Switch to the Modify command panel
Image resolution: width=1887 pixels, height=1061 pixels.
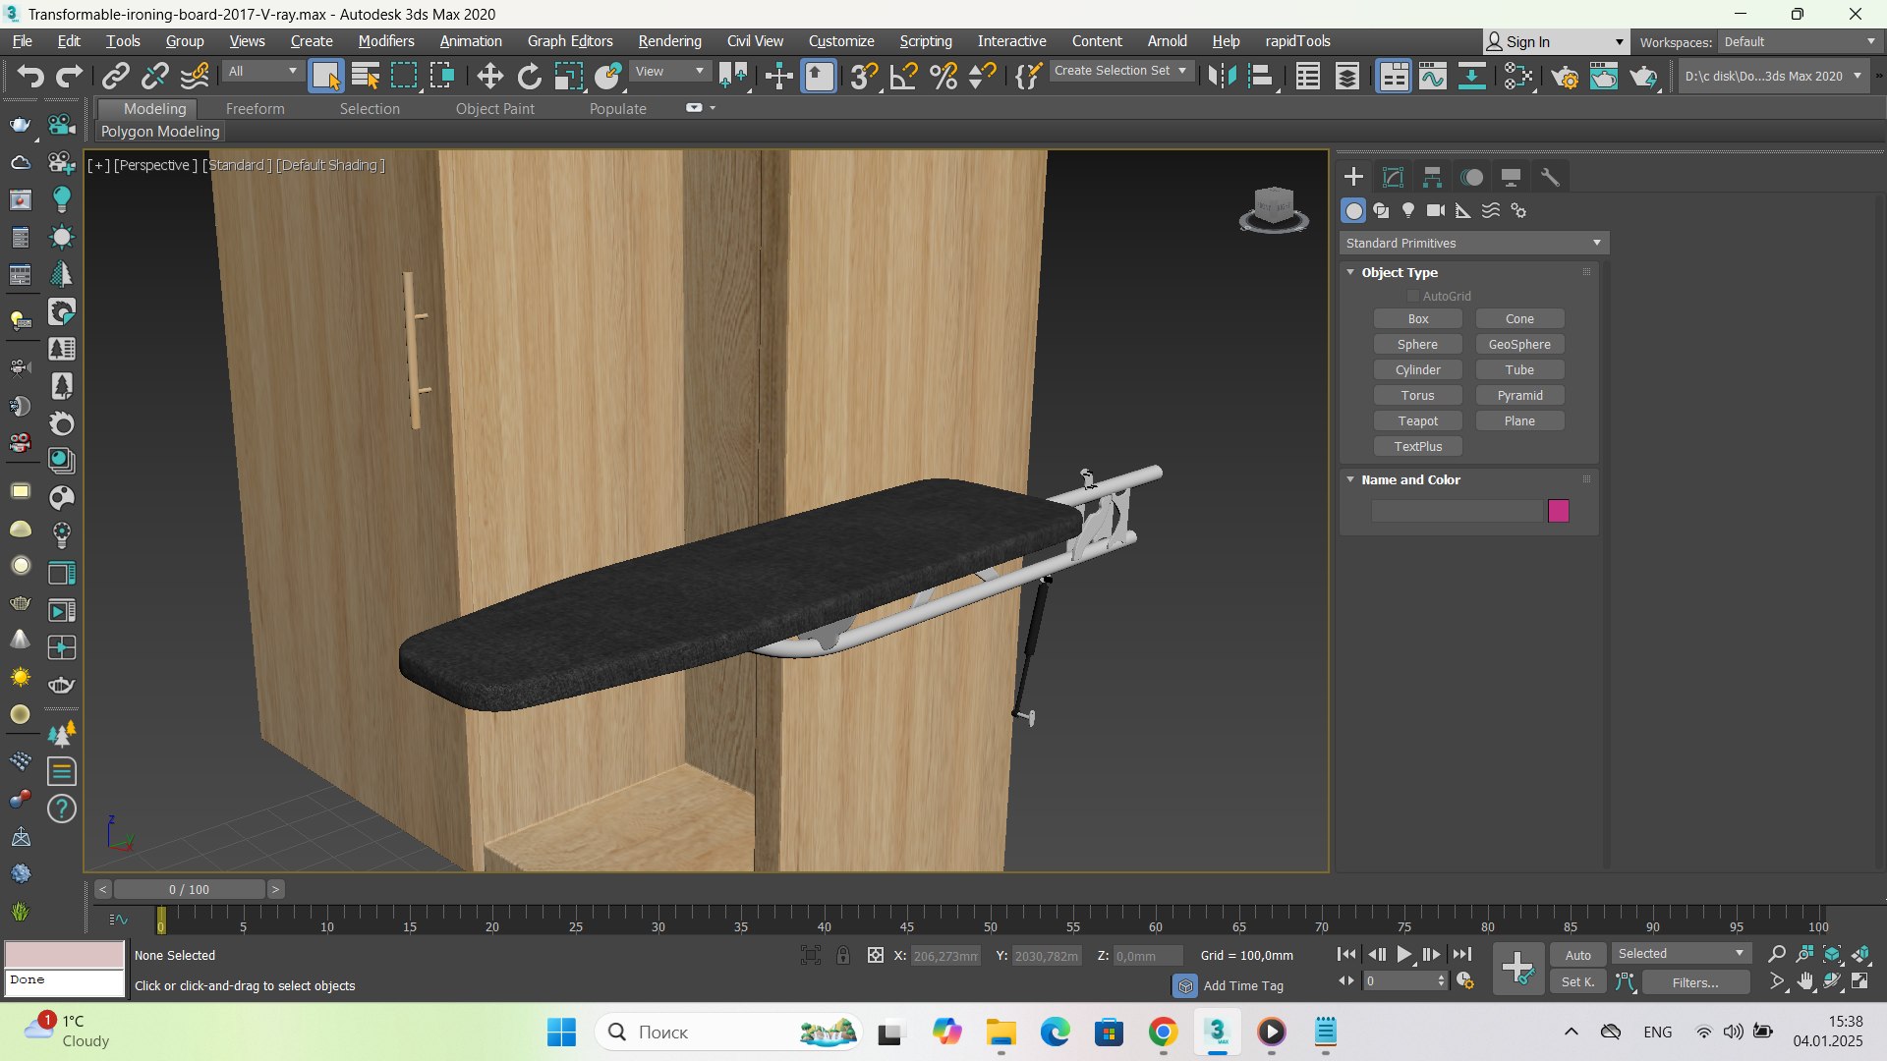pyautogui.click(x=1393, y=177)
